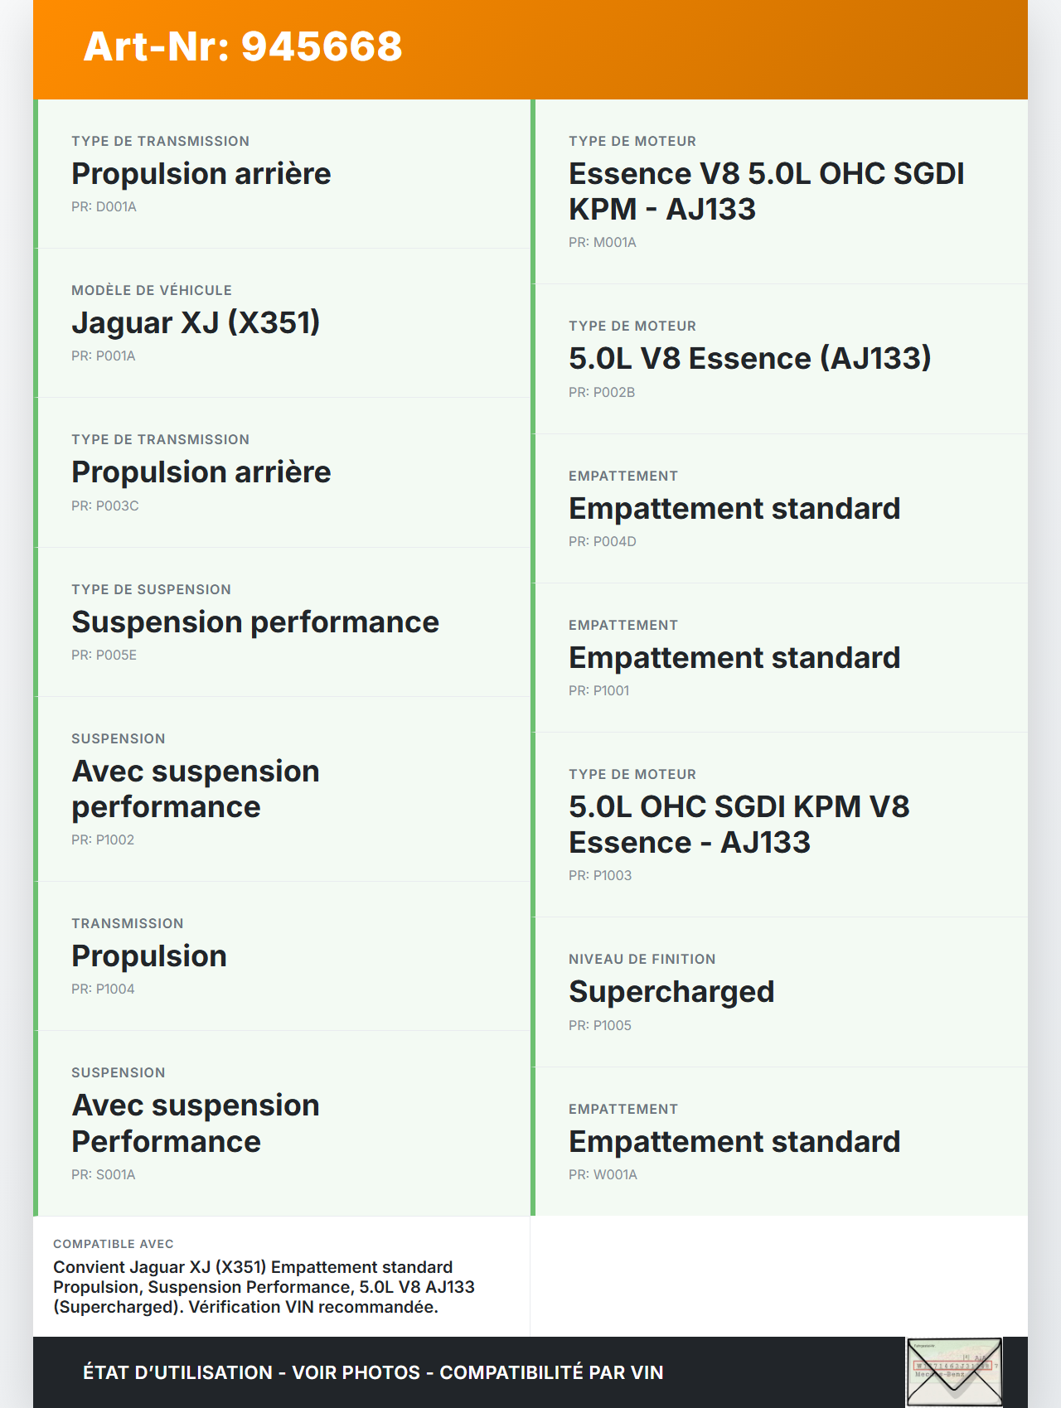Screen dimensions: 1061x1408
Task: Select the Jaguar XJ (X351) vehicle model card
Action: [282, 323]
